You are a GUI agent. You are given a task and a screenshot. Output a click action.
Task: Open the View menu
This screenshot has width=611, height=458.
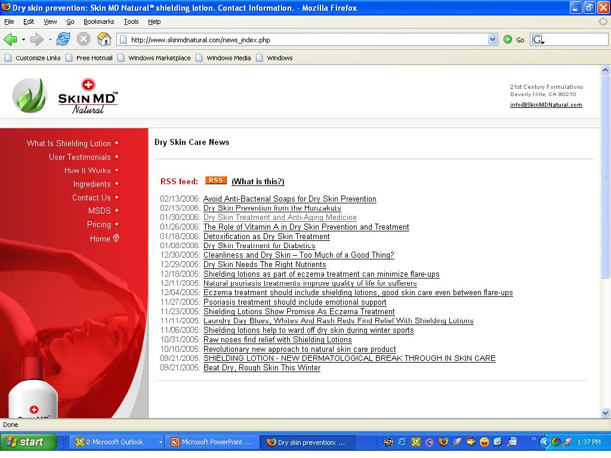click(x=50, y=21)
